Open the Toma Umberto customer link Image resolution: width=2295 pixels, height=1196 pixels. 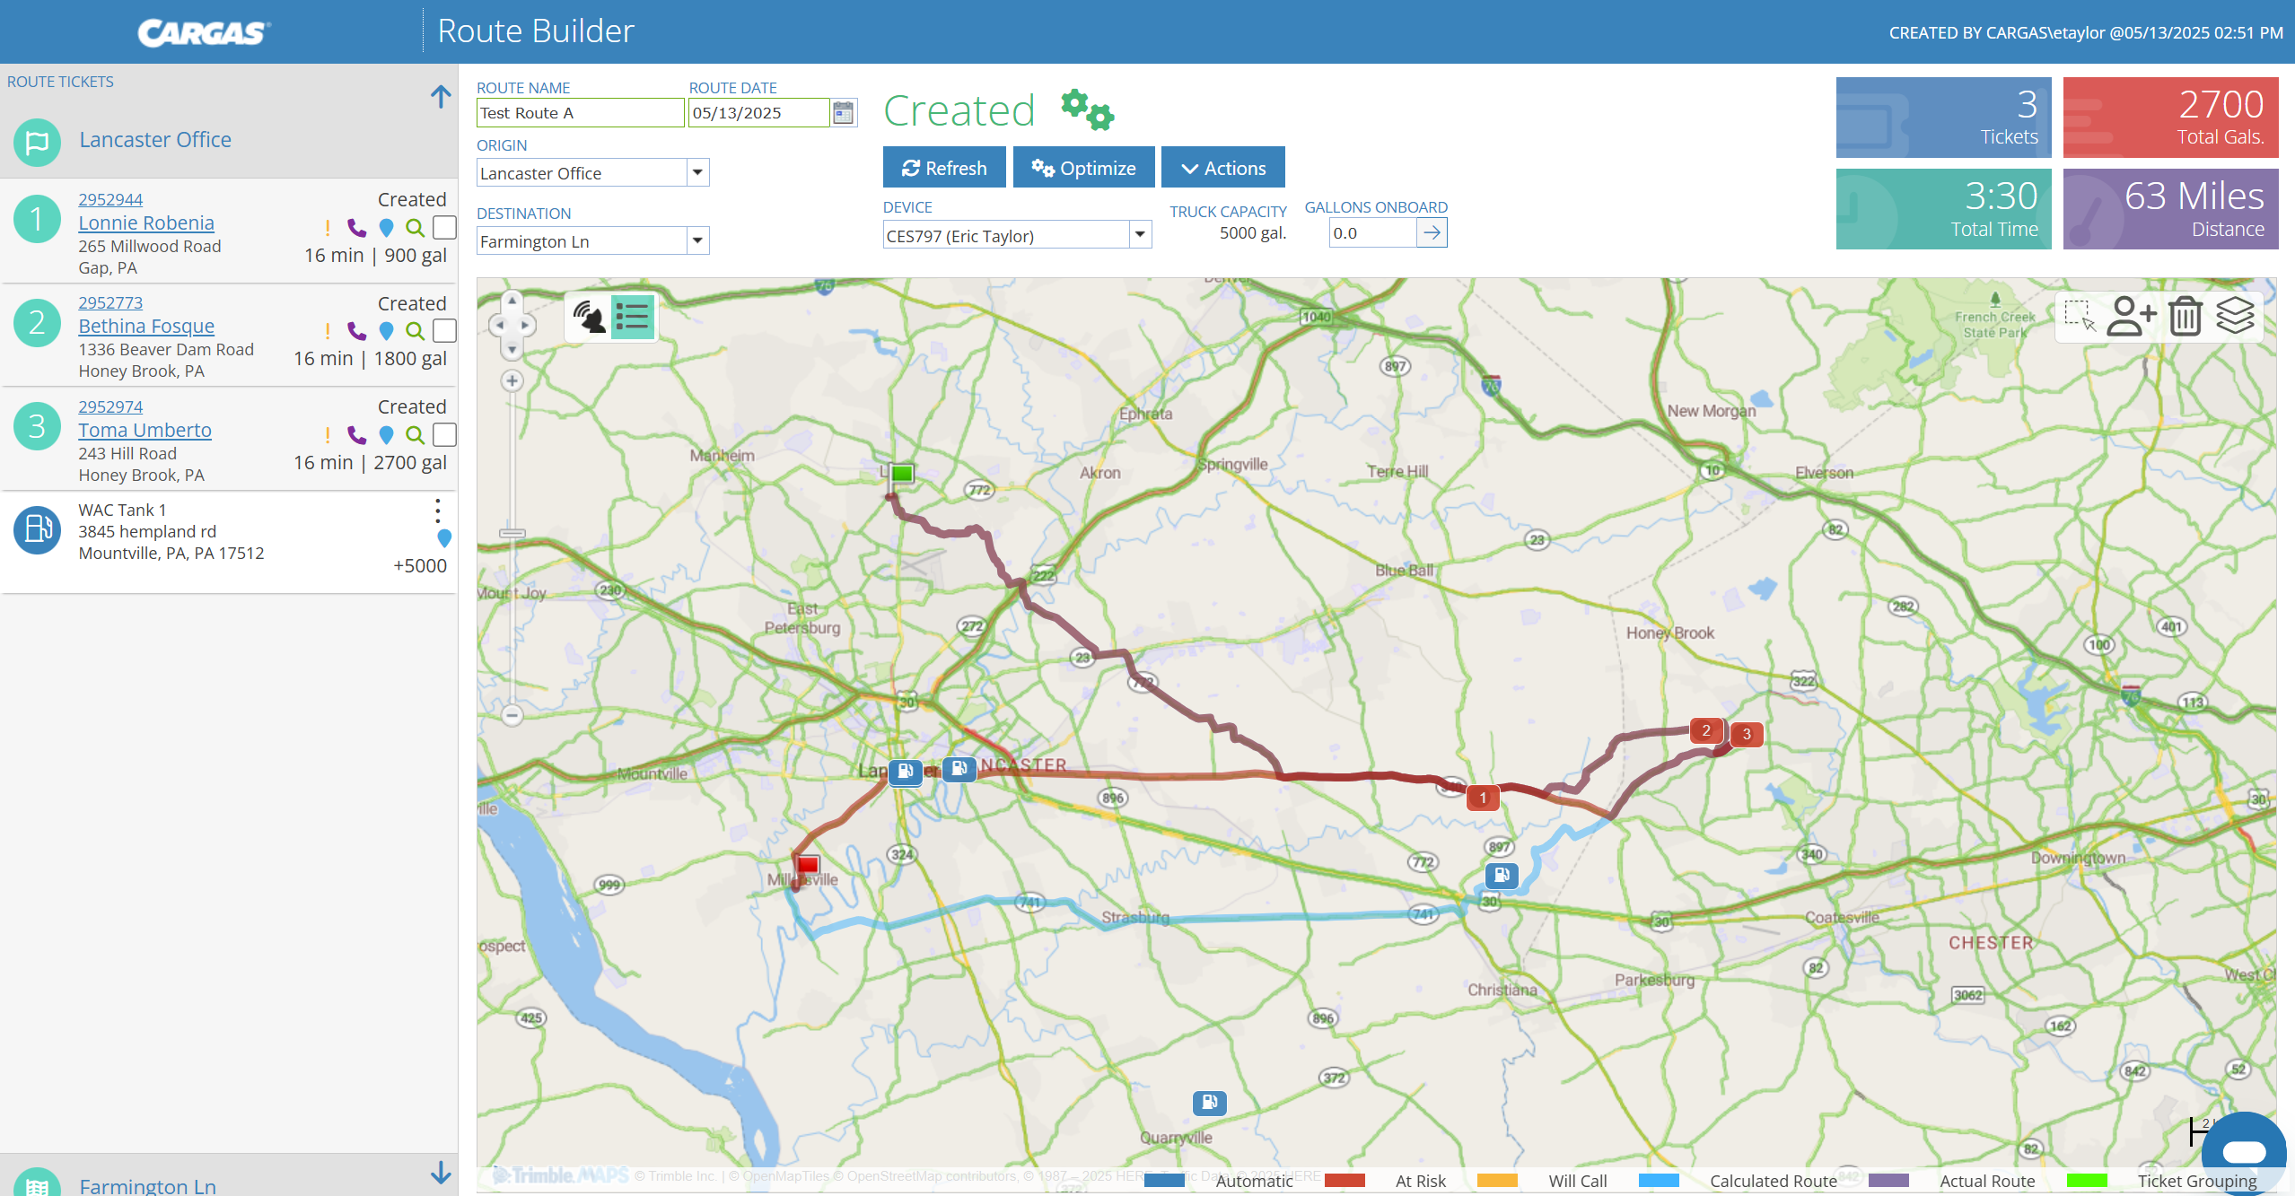[145, 430]
